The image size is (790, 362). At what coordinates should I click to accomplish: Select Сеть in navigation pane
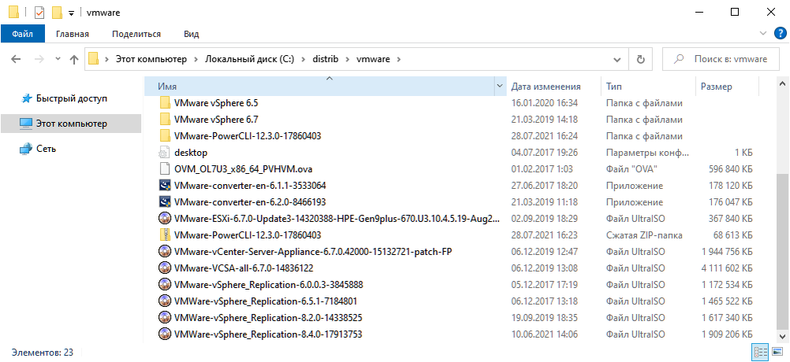pyautogui.click(x=46, y=149)
